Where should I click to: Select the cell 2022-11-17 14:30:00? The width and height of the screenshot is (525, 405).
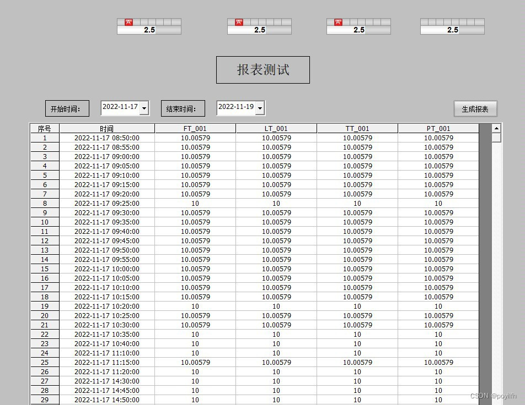[107, 381]
